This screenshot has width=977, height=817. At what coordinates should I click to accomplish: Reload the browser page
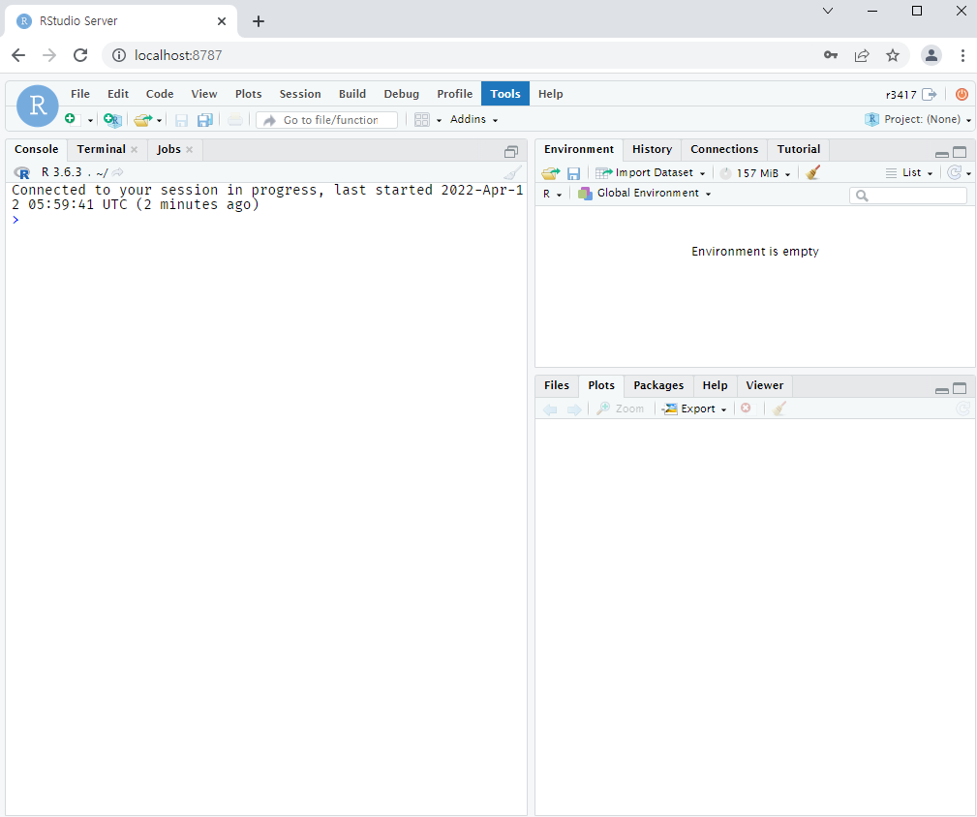pos(80,55)
